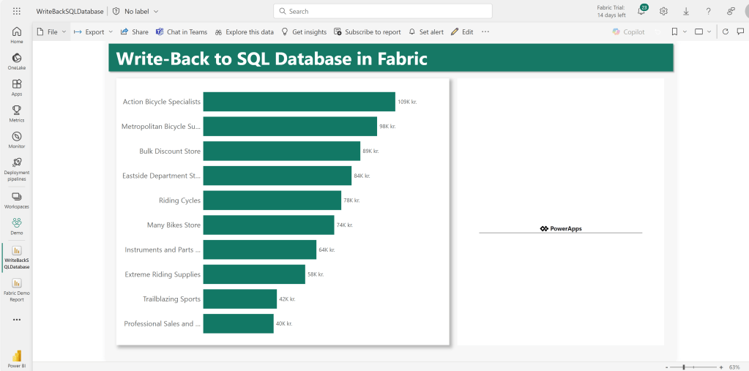The width and height of the screenshot is (749, 371).
Task: Open the OneLake catalog in sidebar
Action: [16, 61]
